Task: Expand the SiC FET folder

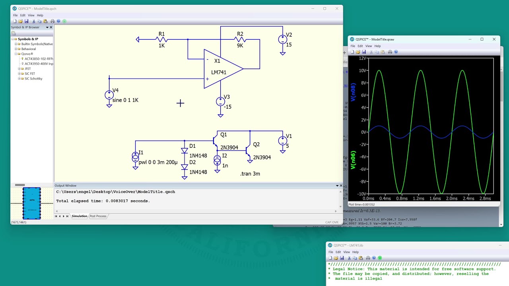Action: (x=19, y=73)
